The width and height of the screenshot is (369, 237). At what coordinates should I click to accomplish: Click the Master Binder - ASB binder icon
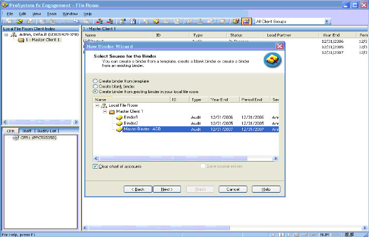(x=119, y=129)
